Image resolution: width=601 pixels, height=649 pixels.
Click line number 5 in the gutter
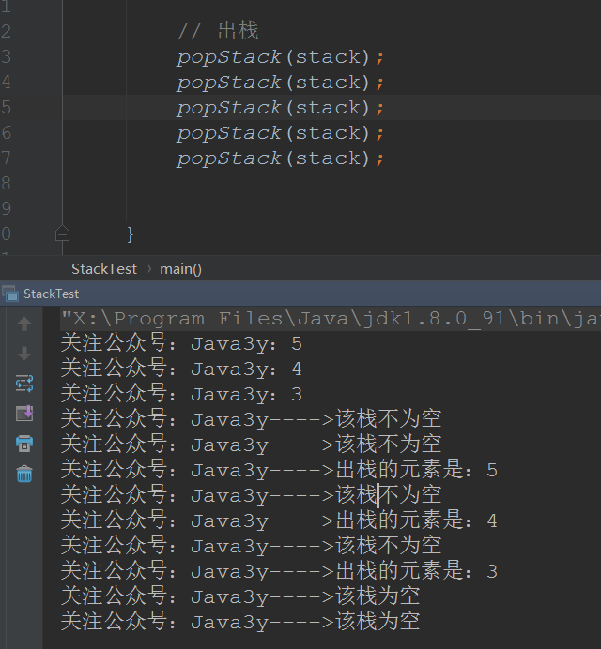(x=6, y=107)
